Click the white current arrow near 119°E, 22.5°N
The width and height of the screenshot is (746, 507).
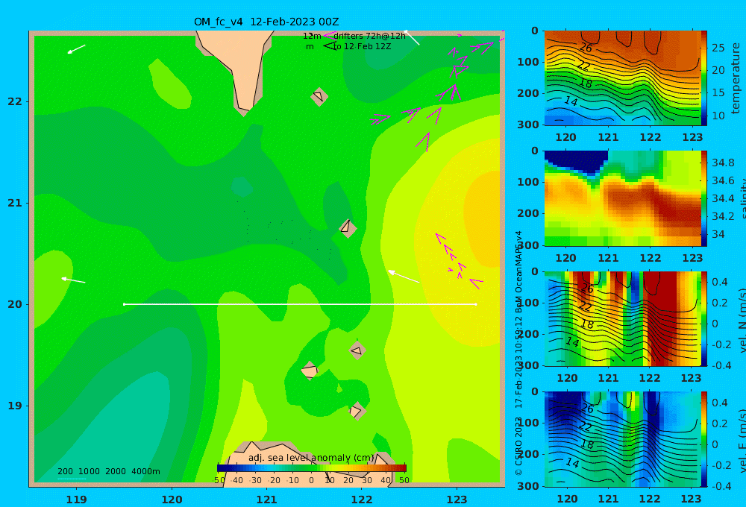tap(76, 49)
